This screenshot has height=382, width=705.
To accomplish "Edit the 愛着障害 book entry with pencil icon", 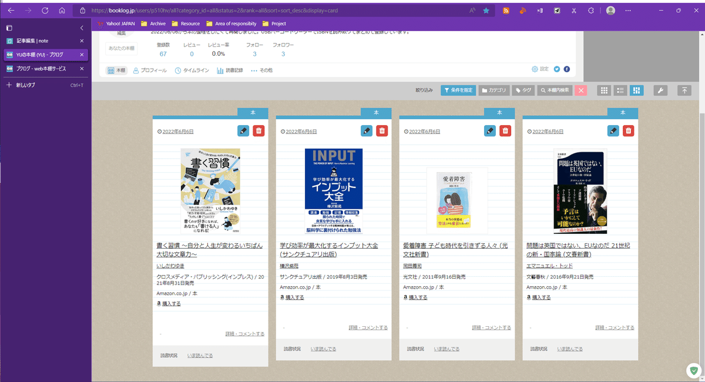I will 490,131.
